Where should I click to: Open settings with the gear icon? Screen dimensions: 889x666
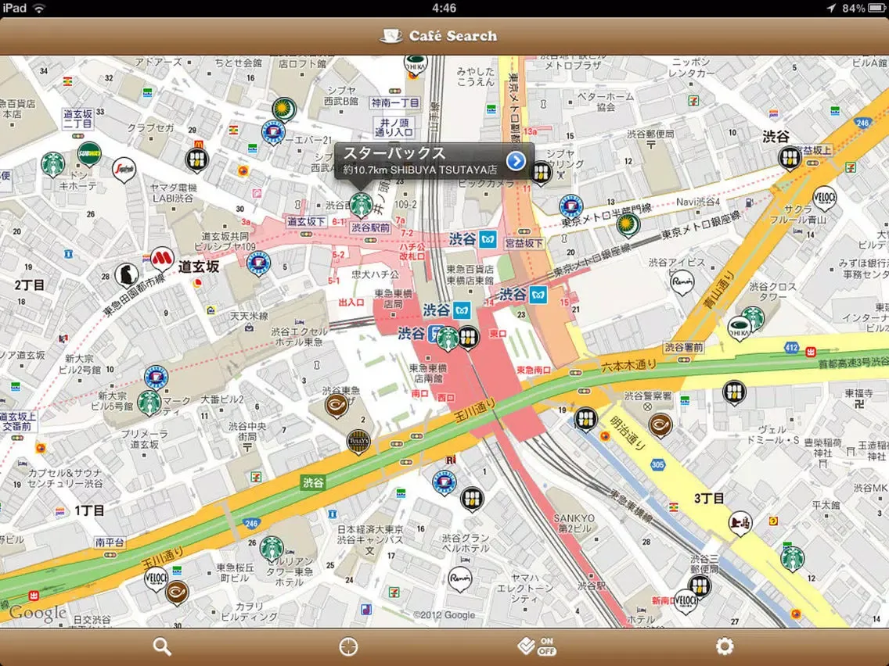(x=725, y=646)
